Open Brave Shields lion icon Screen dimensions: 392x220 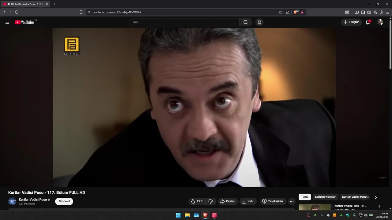pyautogui.click(x=296, y=12)
